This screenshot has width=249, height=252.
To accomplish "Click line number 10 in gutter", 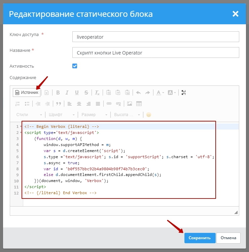I will (16, 181).
